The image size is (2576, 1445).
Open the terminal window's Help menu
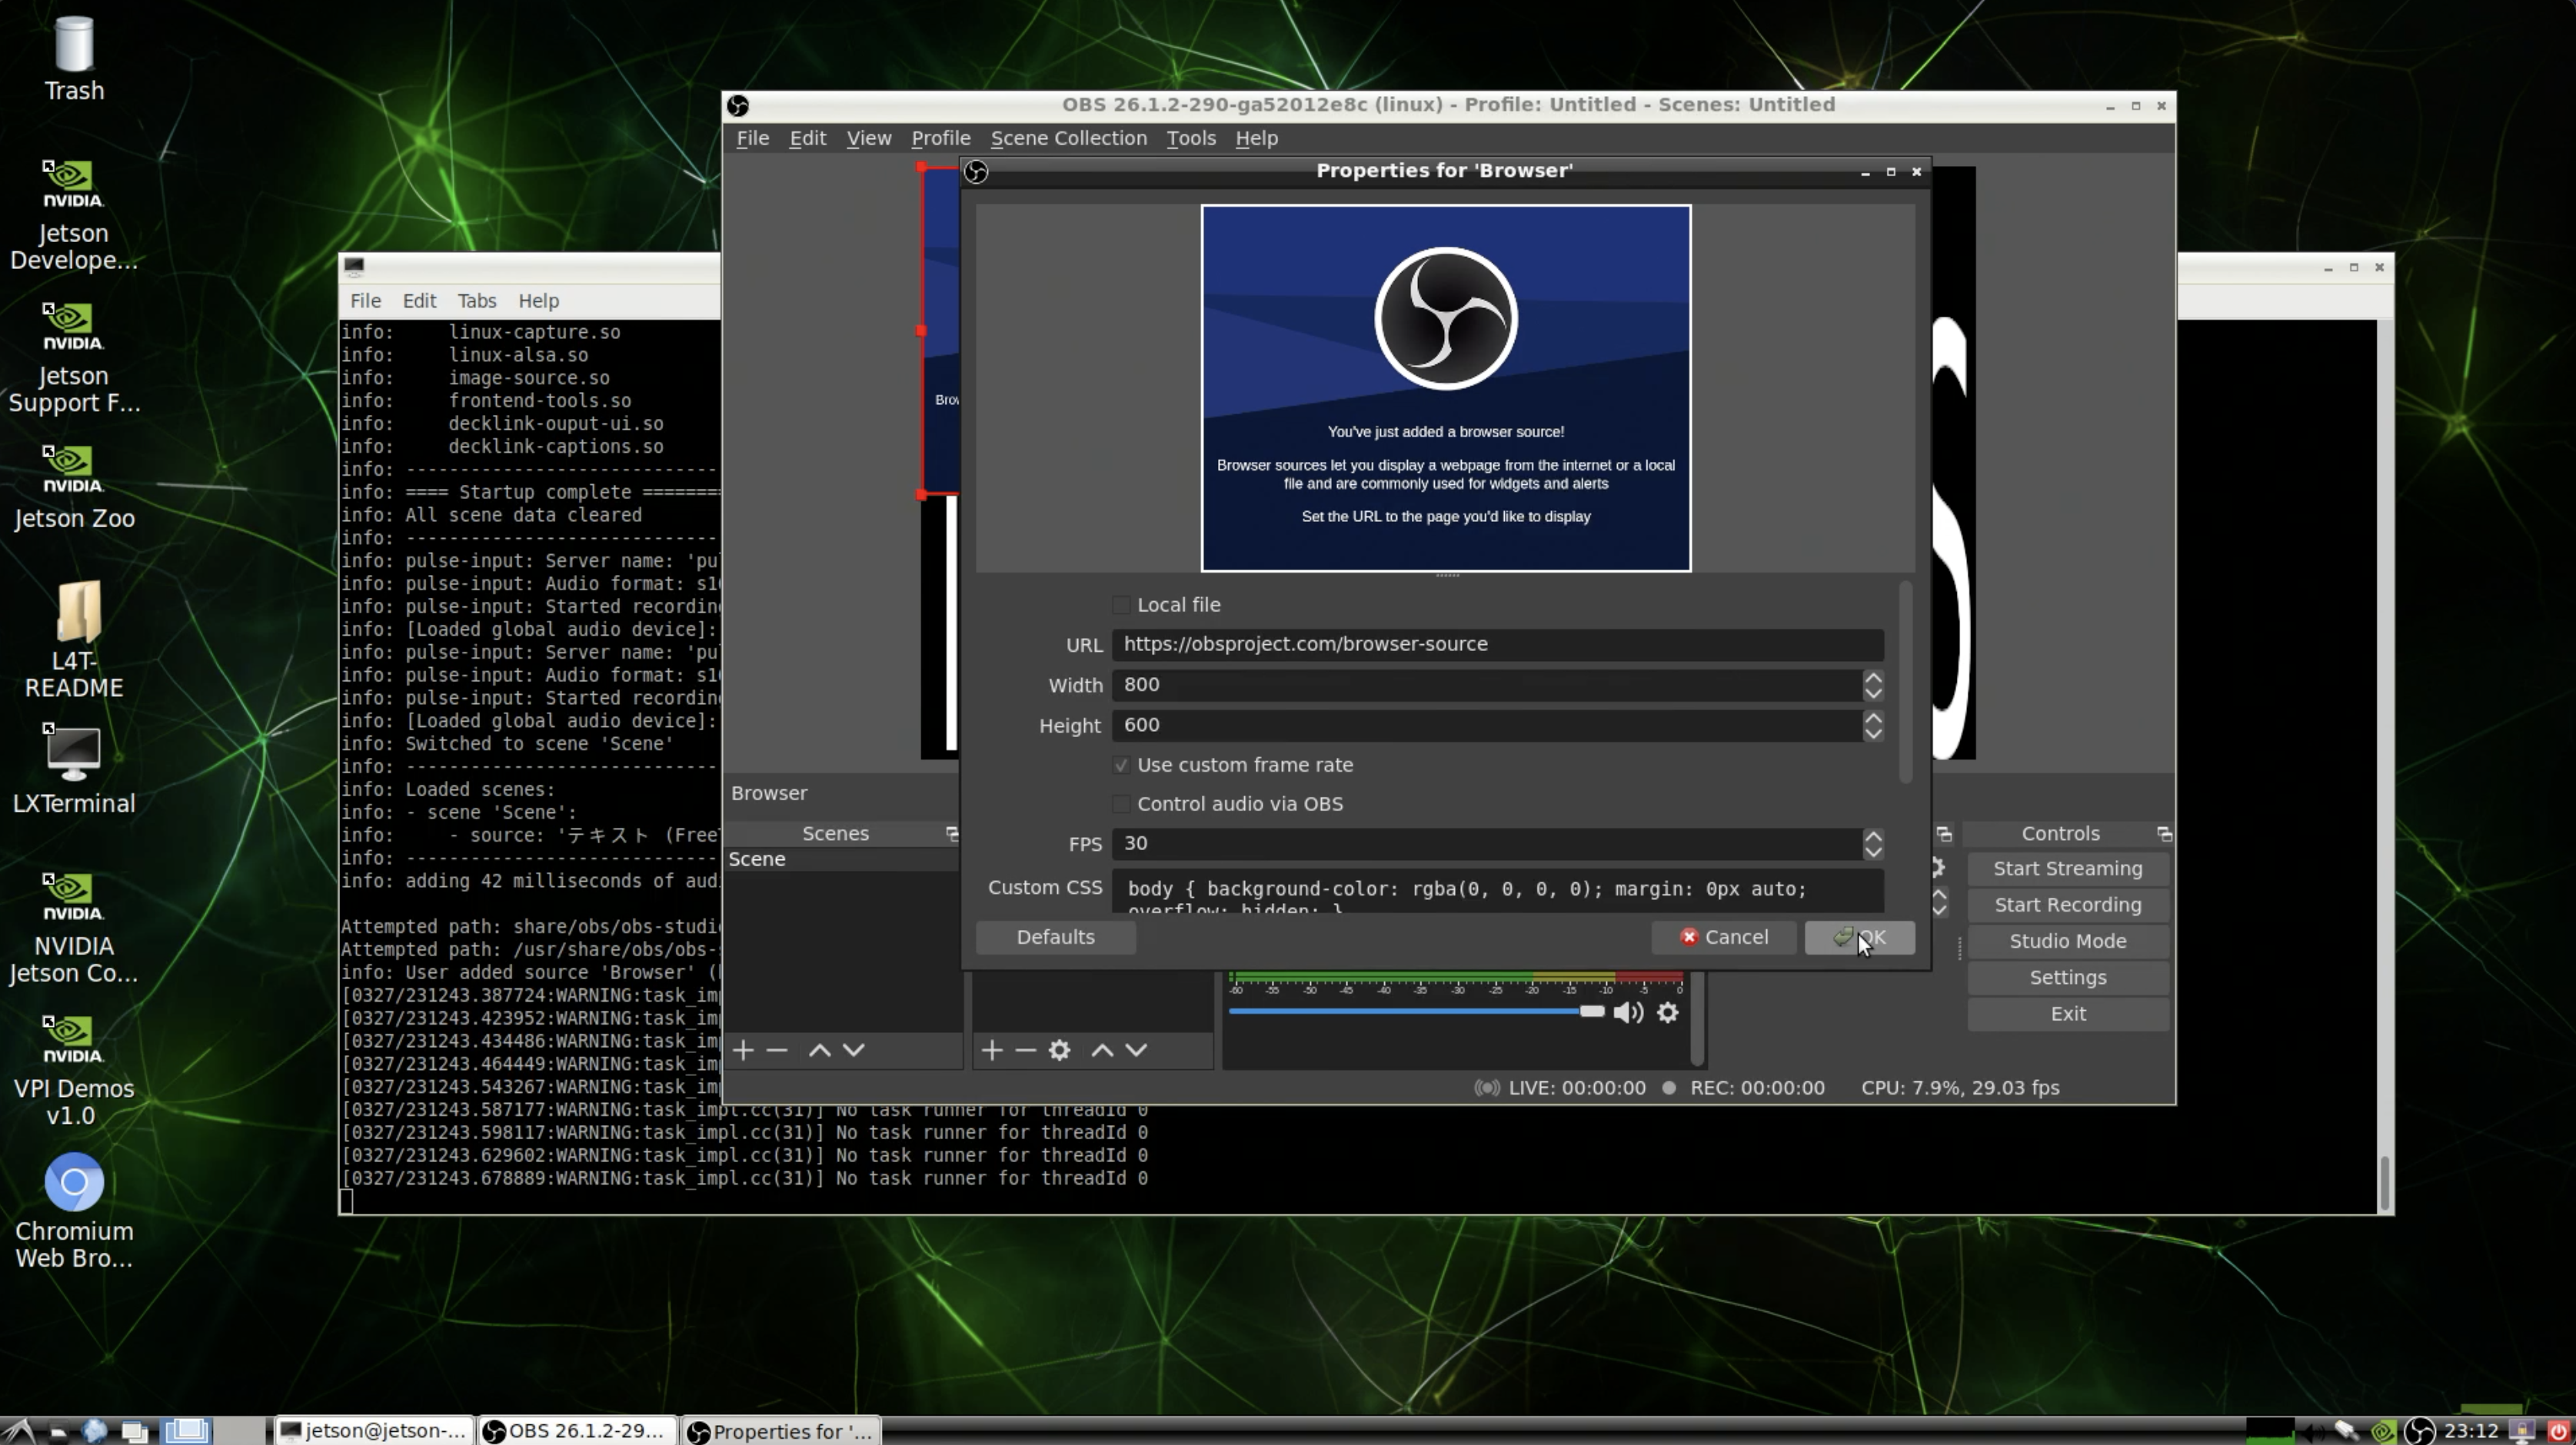(x=538, y=301)
